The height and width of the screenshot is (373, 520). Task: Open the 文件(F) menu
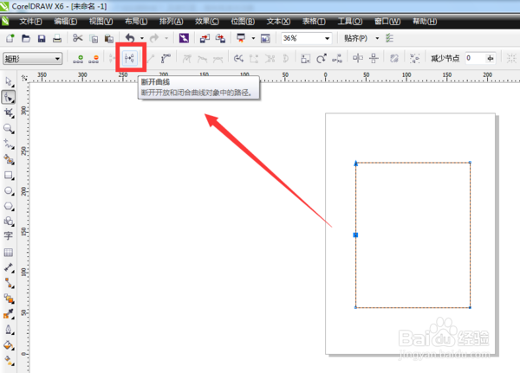30,22
